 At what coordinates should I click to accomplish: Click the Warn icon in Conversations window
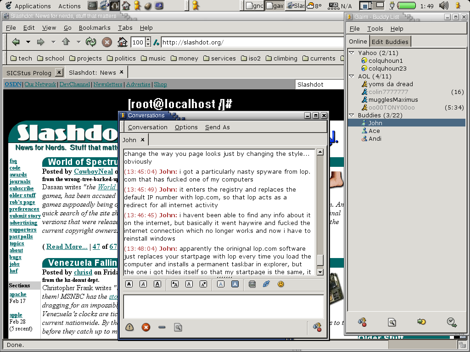[129, 327]
